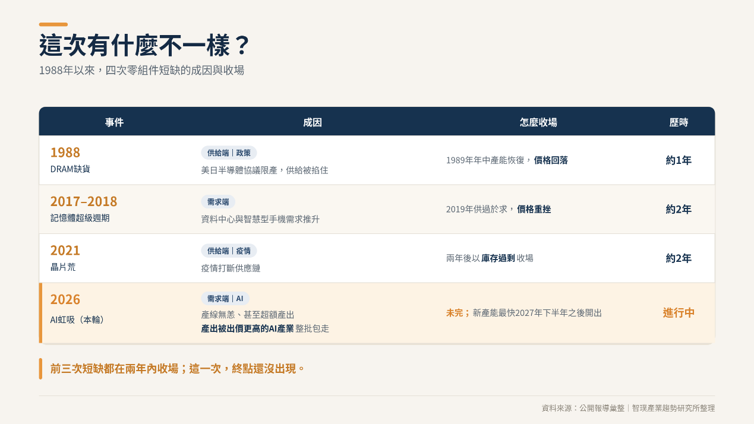Click the line 產出被出價更高的AI產業 整批包走
This screenshot has height=424, width=754.
tap(265, 328)
